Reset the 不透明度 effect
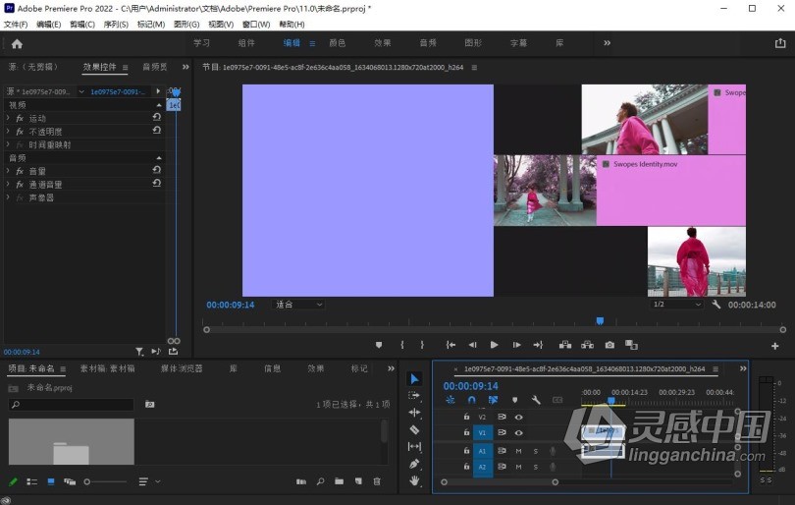 tap(157, 131)
